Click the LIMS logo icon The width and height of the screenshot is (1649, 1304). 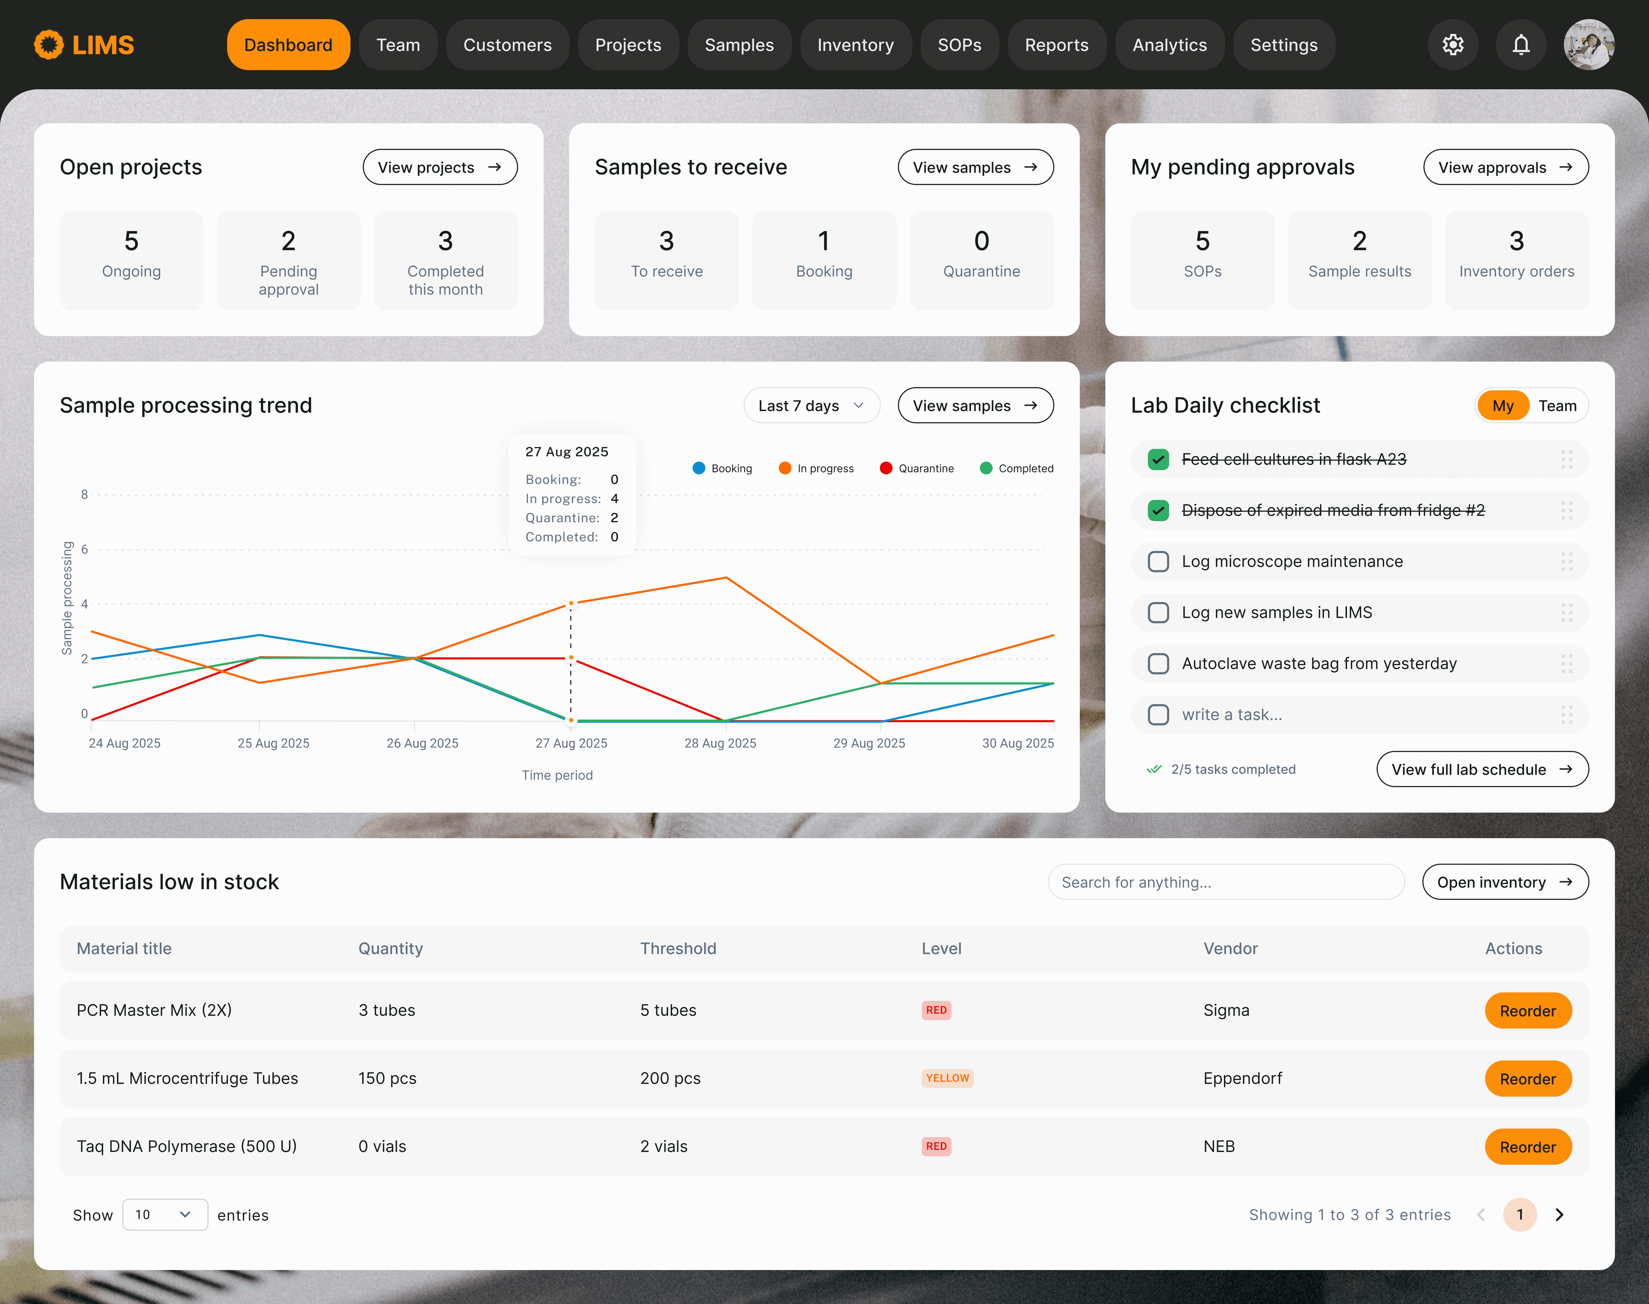(49, 45)
